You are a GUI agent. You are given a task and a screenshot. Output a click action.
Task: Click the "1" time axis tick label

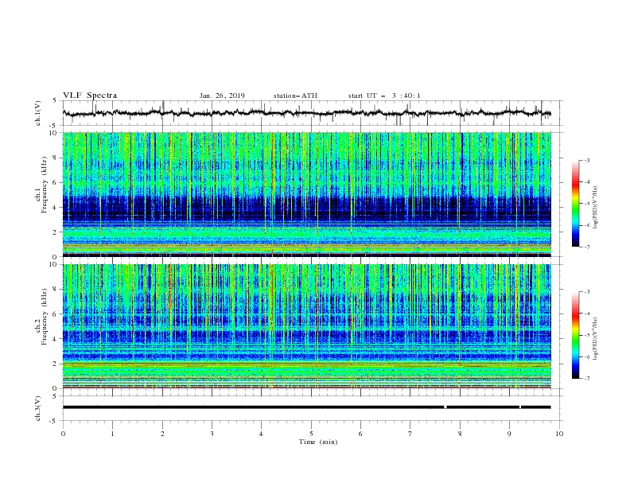[x=112, y=434]
